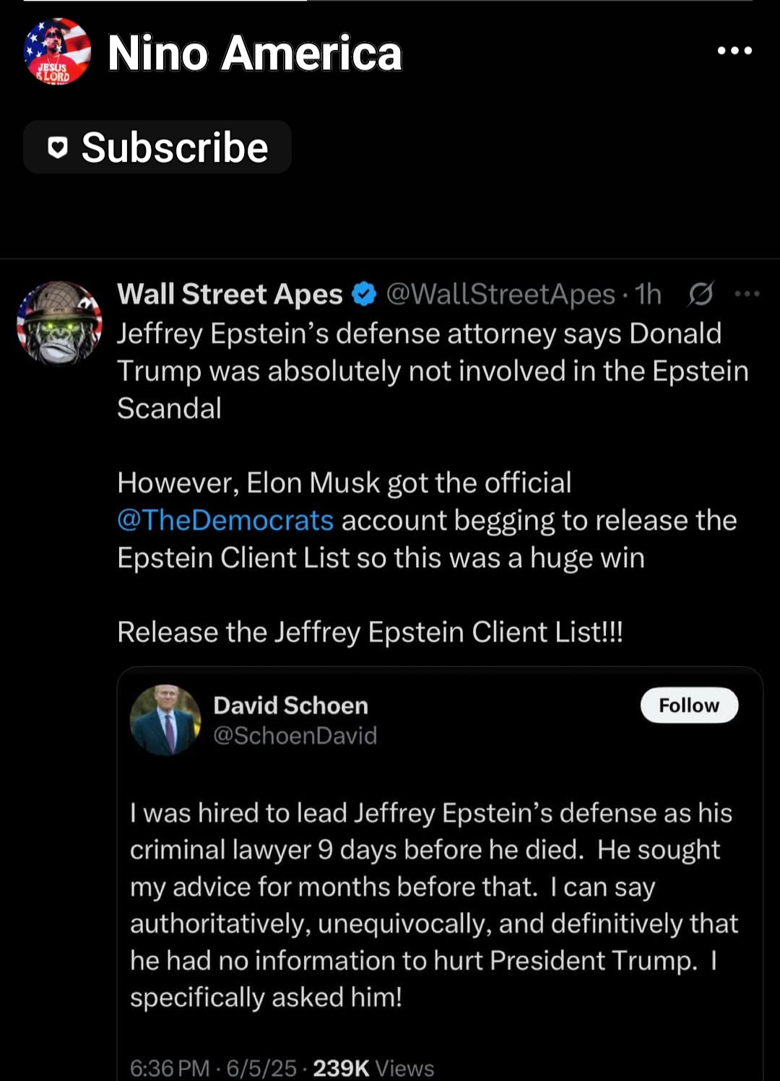Open the Wall Street Apes display name
The image size is (780, 1081).
click(230, 294)
